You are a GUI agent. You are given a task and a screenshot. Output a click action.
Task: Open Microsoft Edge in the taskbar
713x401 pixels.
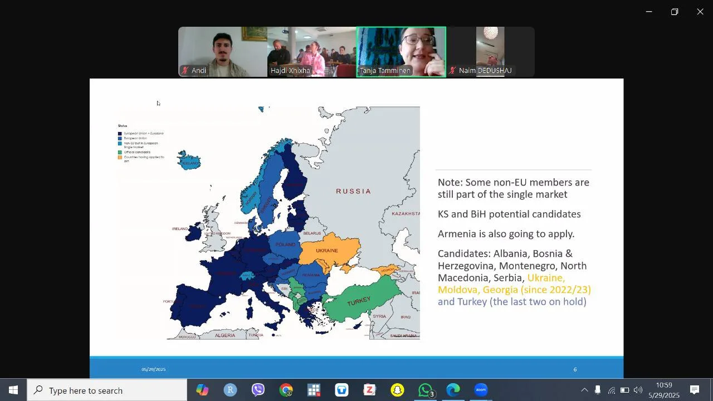(453, 390)
